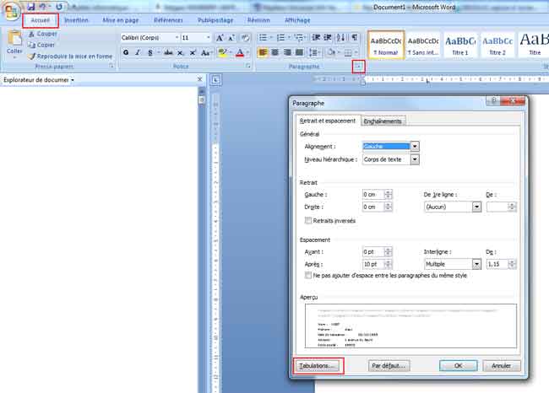Click the Office button logo
Viewport: 549px width, 393px height.
coord(11,17)
